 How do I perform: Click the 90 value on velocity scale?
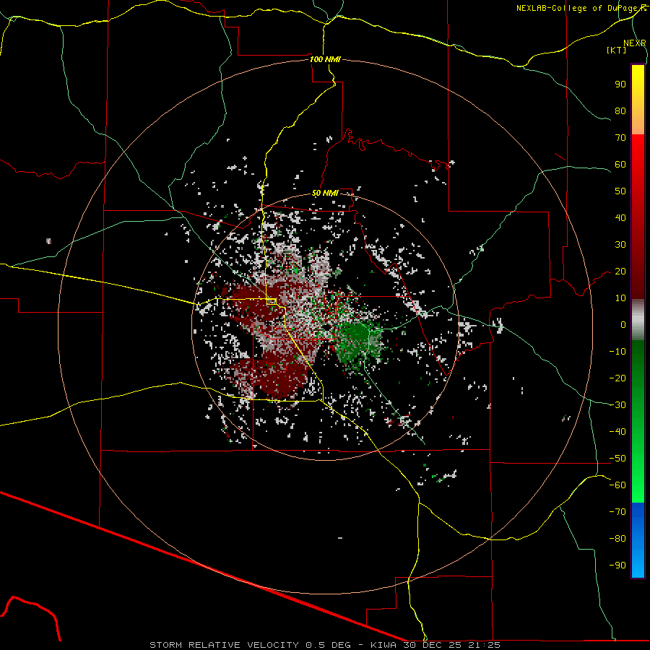620,84
